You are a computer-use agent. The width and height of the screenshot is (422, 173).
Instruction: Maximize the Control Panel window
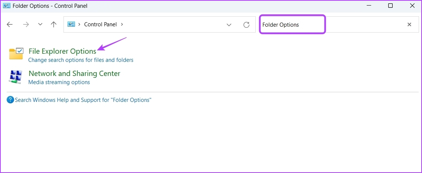coord(390,6)
